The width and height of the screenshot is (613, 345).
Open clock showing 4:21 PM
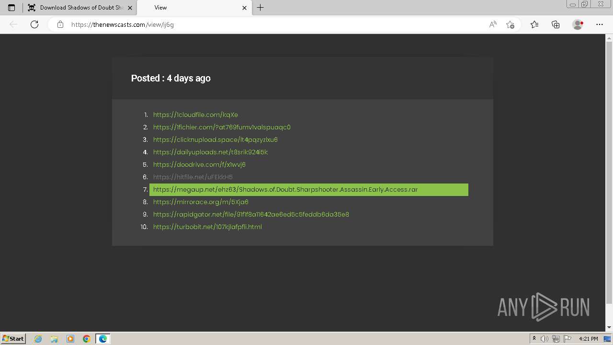click(x=588, y=339)
